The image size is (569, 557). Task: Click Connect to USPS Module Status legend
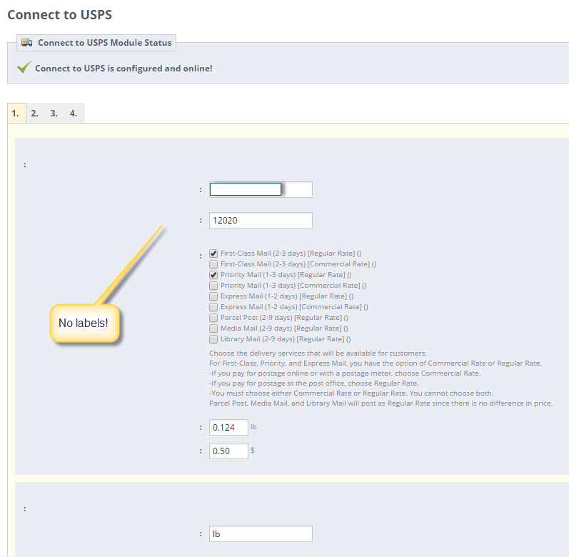96,43
